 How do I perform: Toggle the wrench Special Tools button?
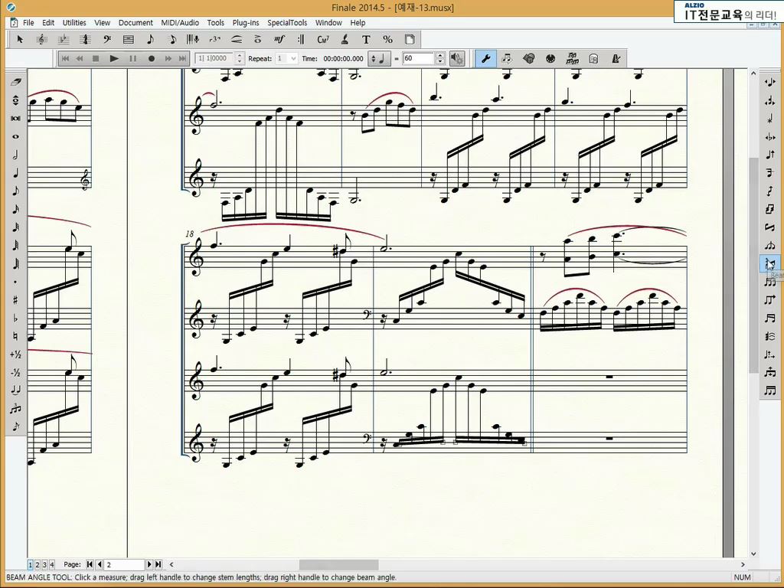point(485,58)
